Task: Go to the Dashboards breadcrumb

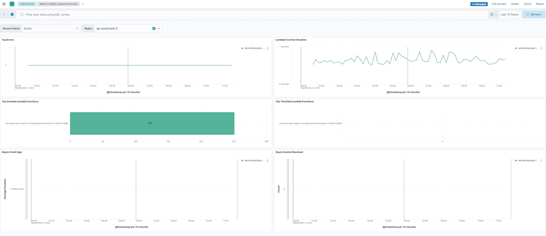Action: click(x=27, y=4)
